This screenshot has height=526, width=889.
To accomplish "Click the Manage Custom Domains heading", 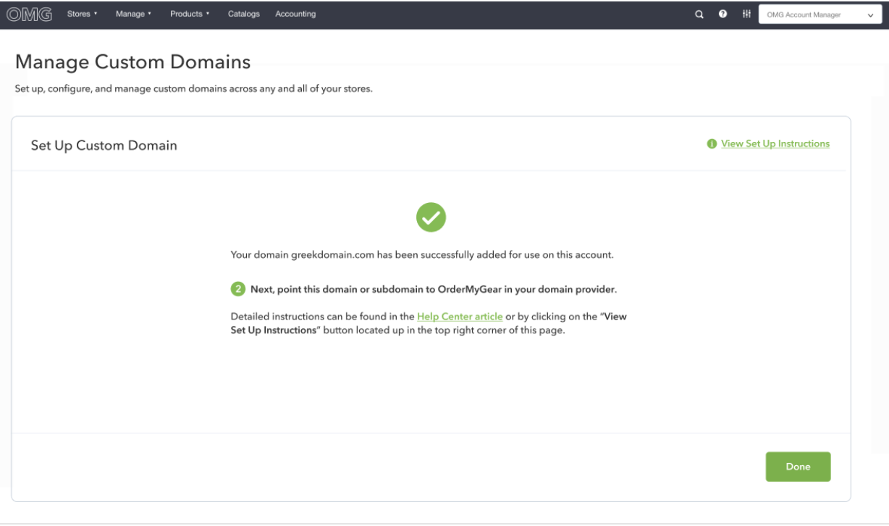I will click(x=132, y=62).
